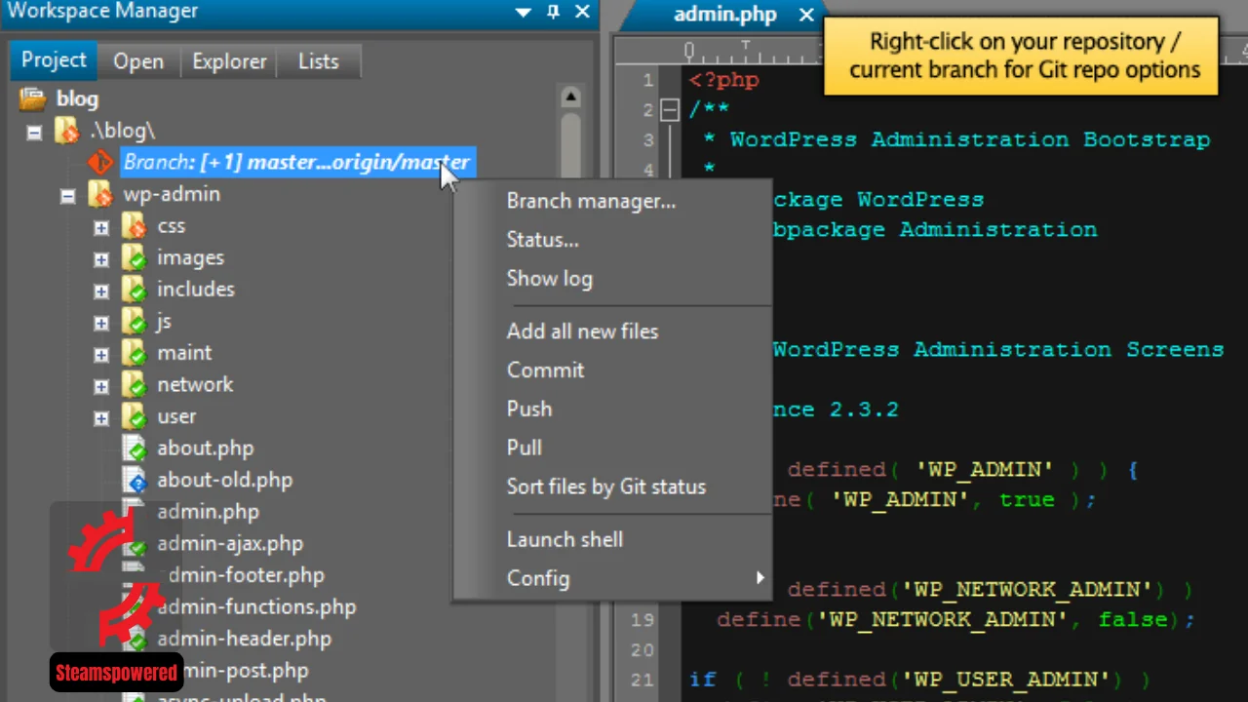
Task: Close the Workspace Manager panel
Action: click(583, 13)
